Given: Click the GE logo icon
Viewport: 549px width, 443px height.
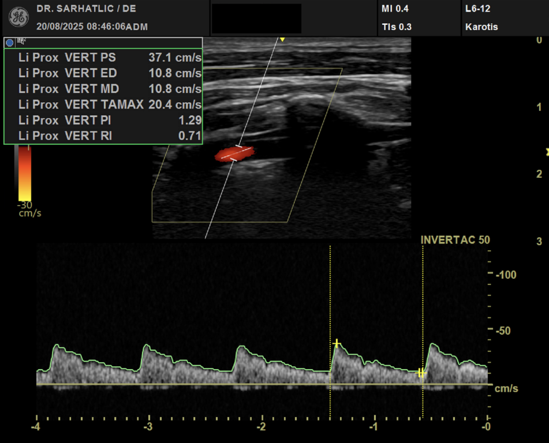Looking at the screenshot, I should pyautogui.click(x=18, y=17).
